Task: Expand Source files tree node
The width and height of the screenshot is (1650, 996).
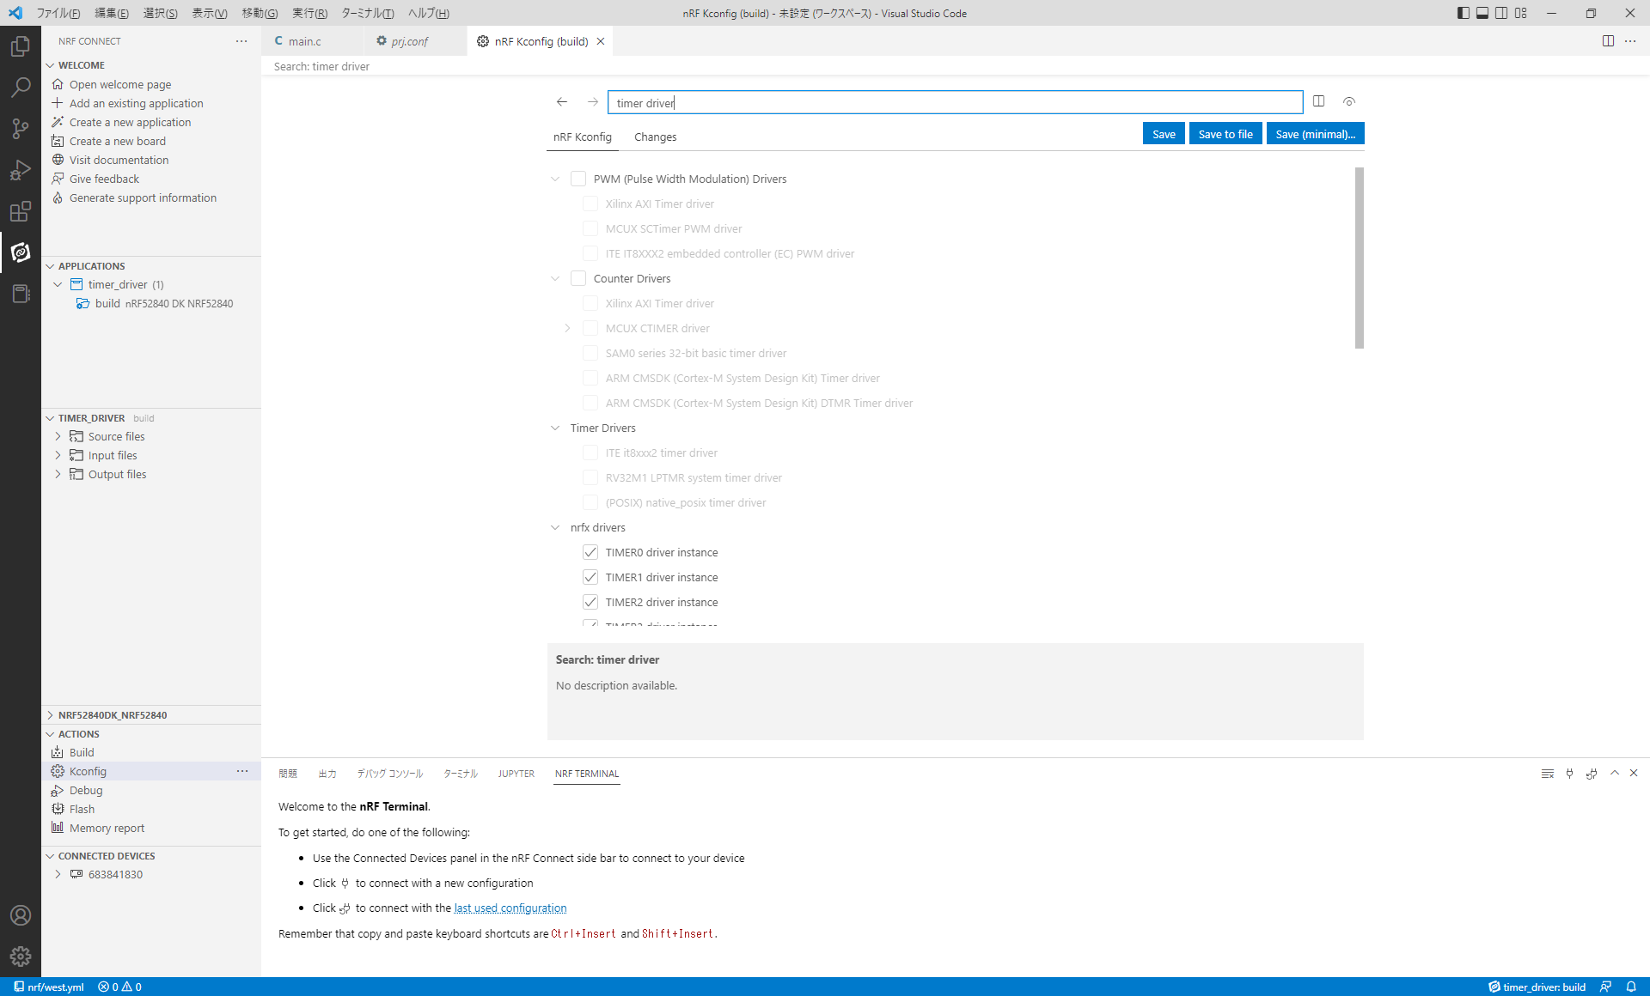Action: tap(58, 436)
